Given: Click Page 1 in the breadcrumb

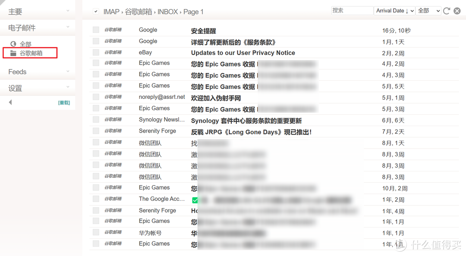Looking at the screenshot, I should point(193,12).
